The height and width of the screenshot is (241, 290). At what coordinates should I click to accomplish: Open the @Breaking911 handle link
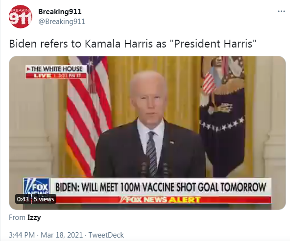coord(62,22)
